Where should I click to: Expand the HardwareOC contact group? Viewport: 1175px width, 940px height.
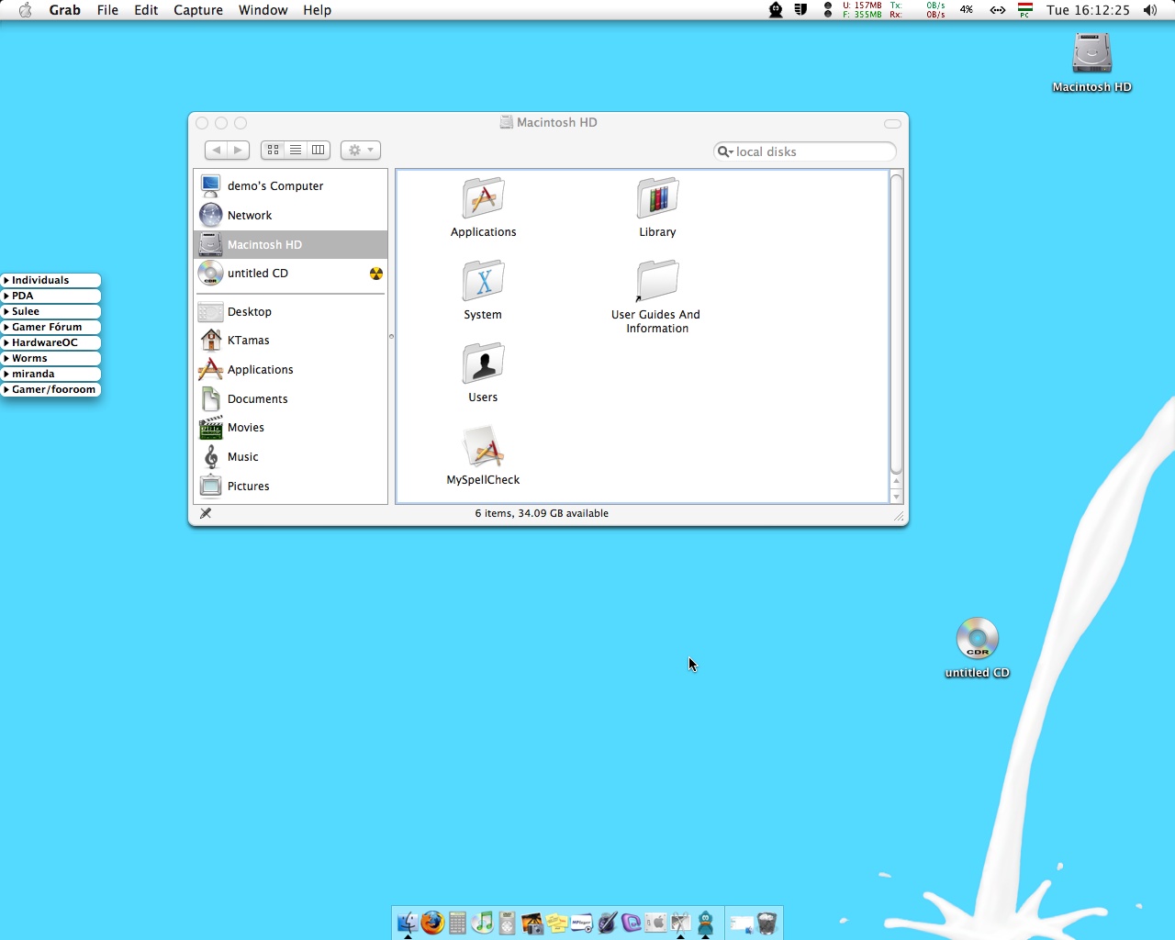pyautogui.click(x=46, y=342)
